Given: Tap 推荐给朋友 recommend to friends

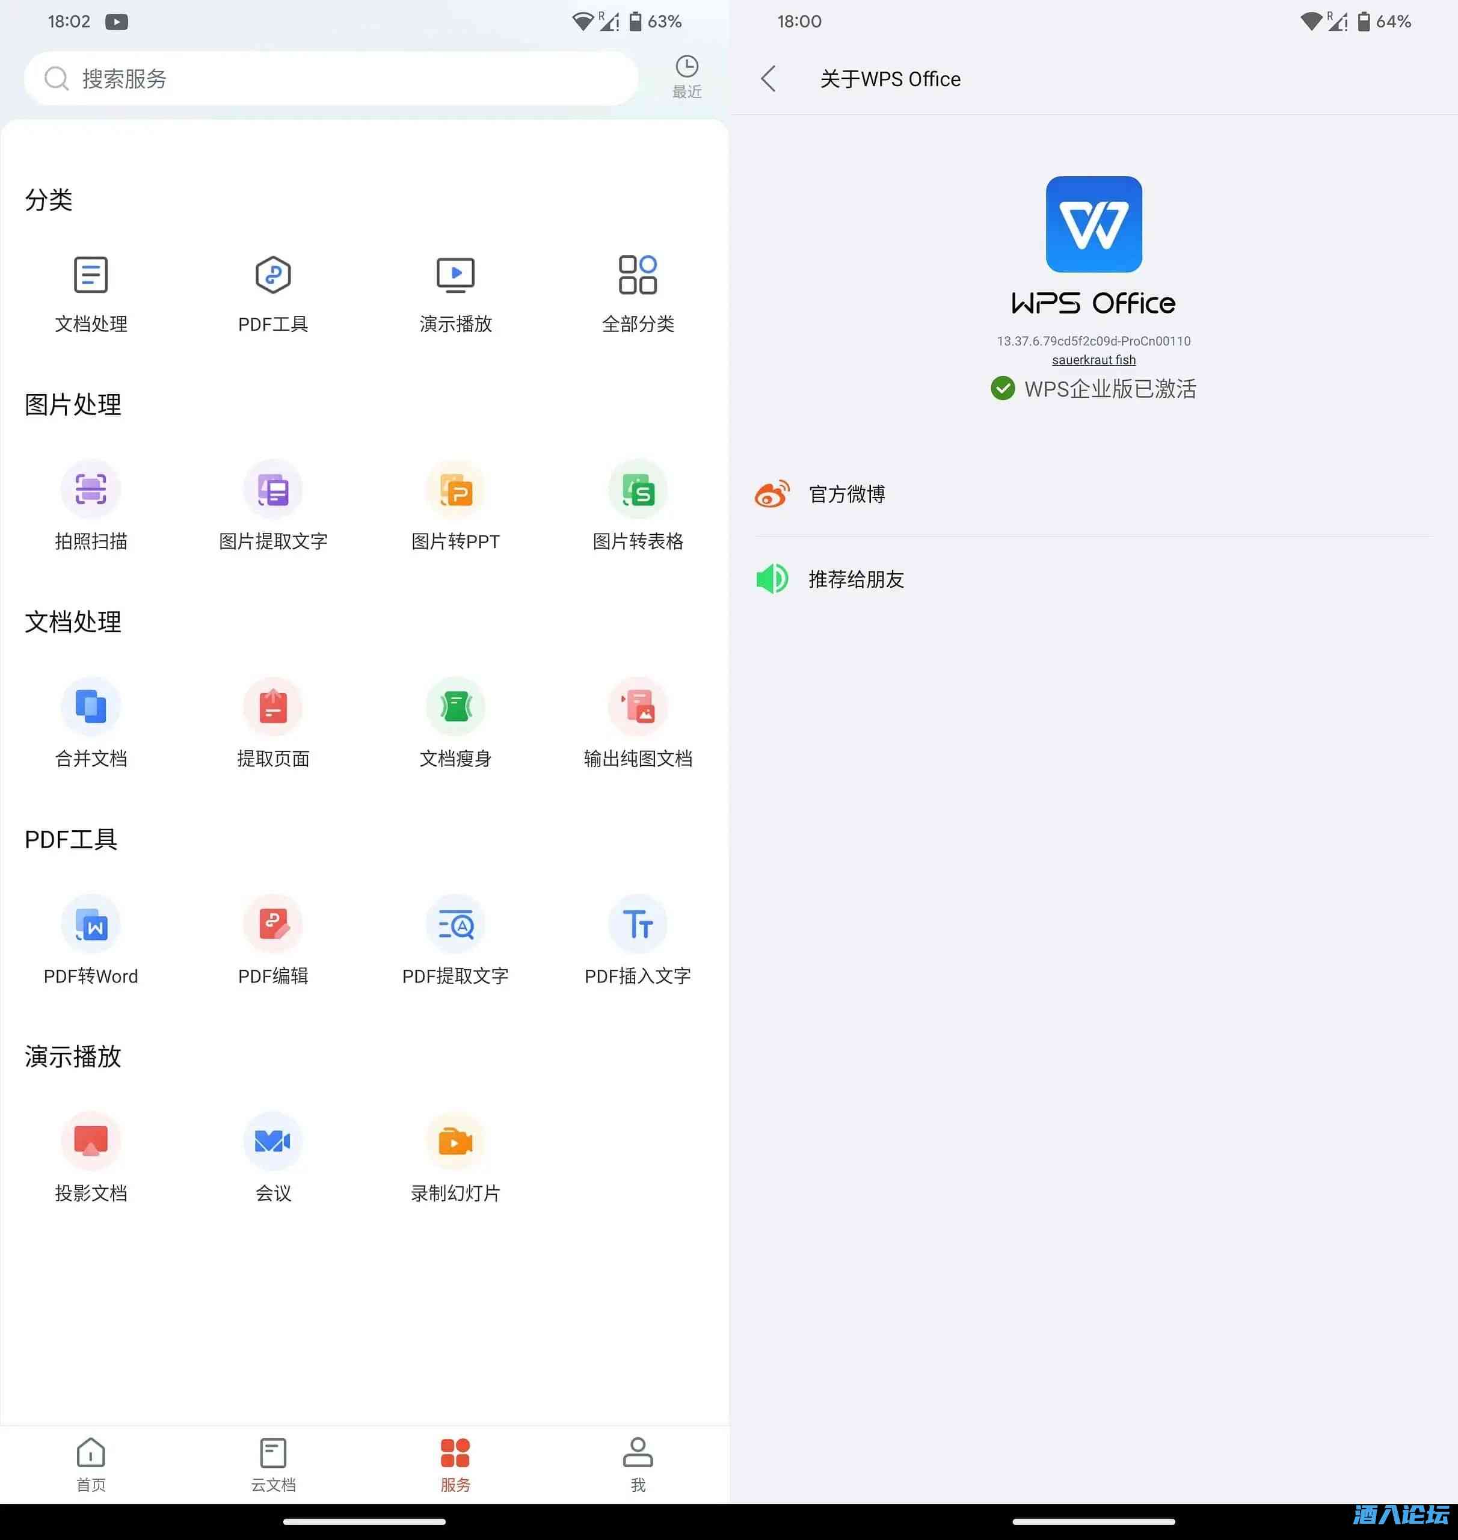Looking at the screenshot, I should [855, 579].
